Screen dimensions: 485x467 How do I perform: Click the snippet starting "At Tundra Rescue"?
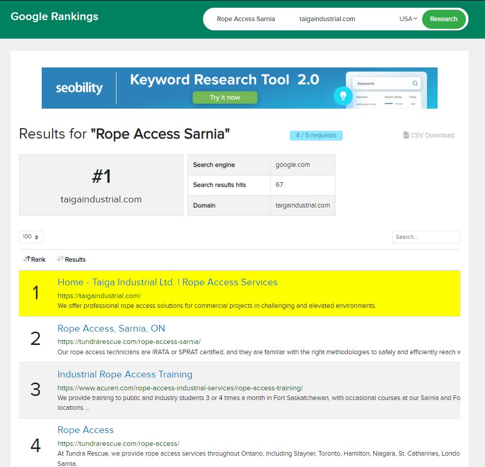click(259, 458)
